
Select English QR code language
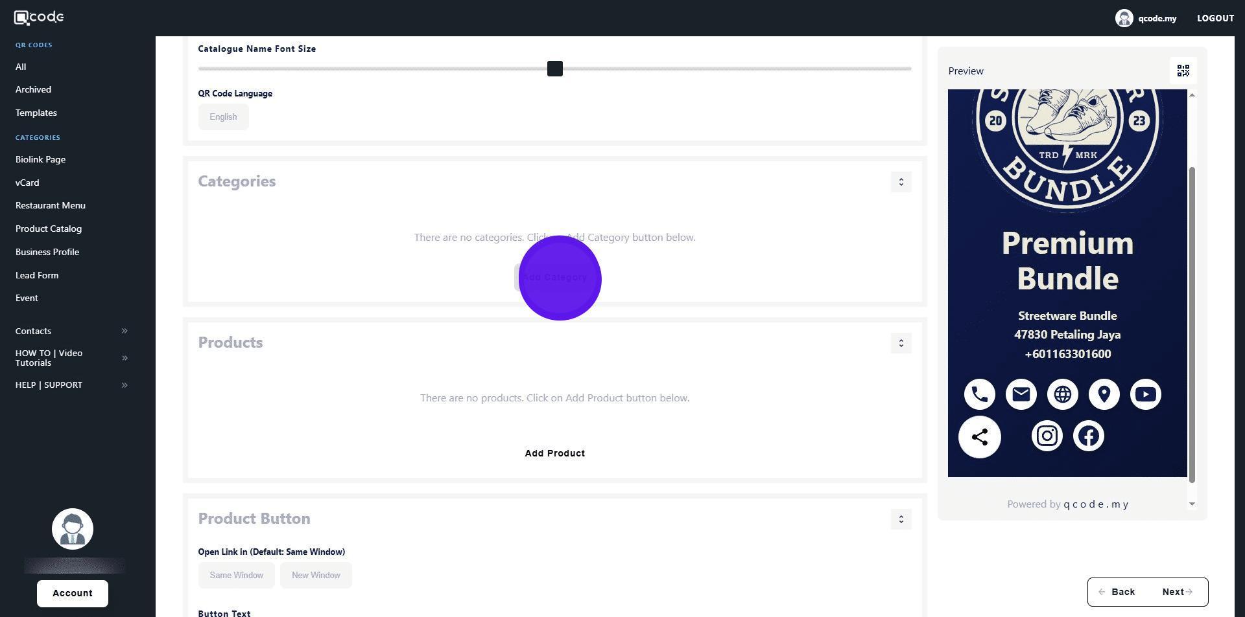(x=223, y=117)
